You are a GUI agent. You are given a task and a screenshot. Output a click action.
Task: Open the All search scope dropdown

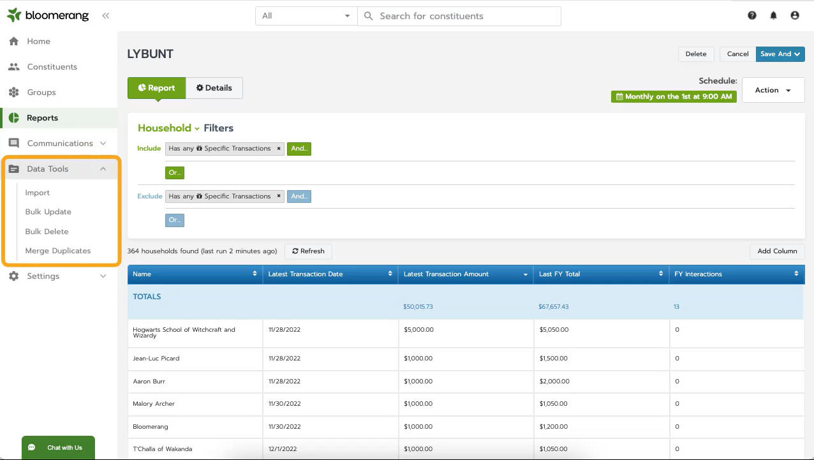tap(306, 16)
